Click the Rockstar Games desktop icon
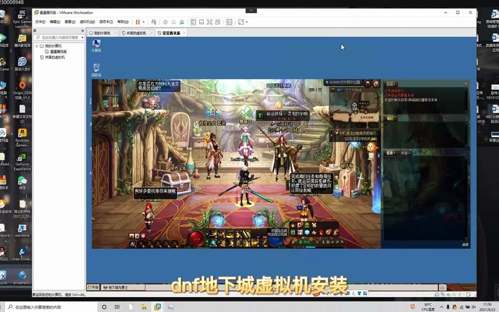 (22, 137)
